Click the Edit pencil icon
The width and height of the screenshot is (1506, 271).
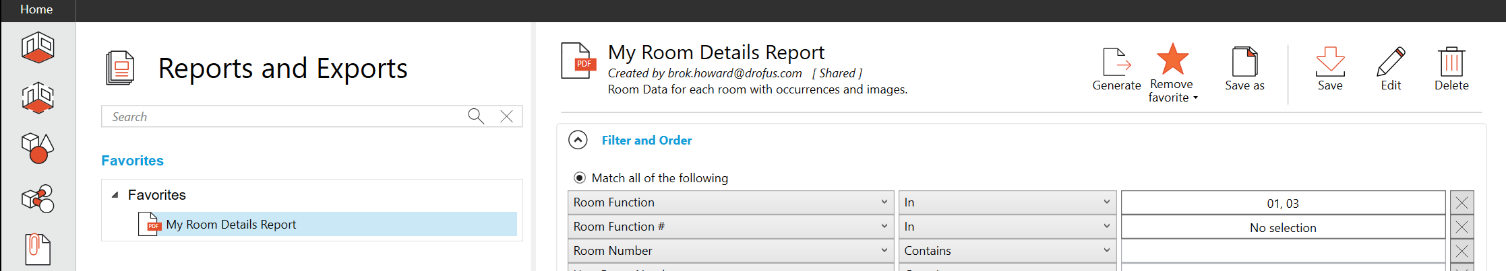coord(1391,62)
